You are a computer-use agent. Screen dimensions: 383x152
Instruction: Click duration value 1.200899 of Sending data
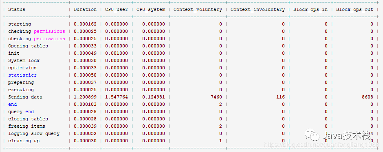point(85,97)
